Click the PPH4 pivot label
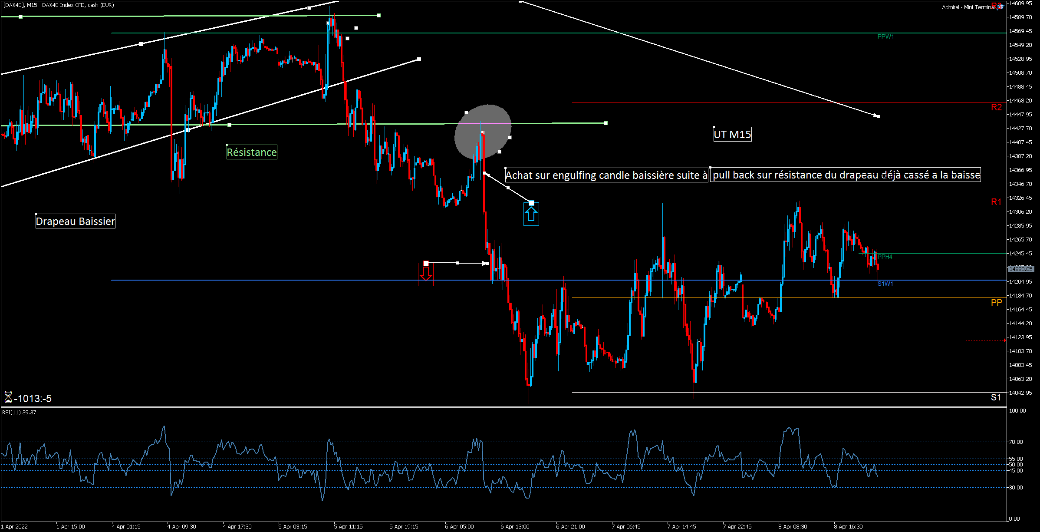The height and width of the screenshot is (532, 1040). (885, 257)
